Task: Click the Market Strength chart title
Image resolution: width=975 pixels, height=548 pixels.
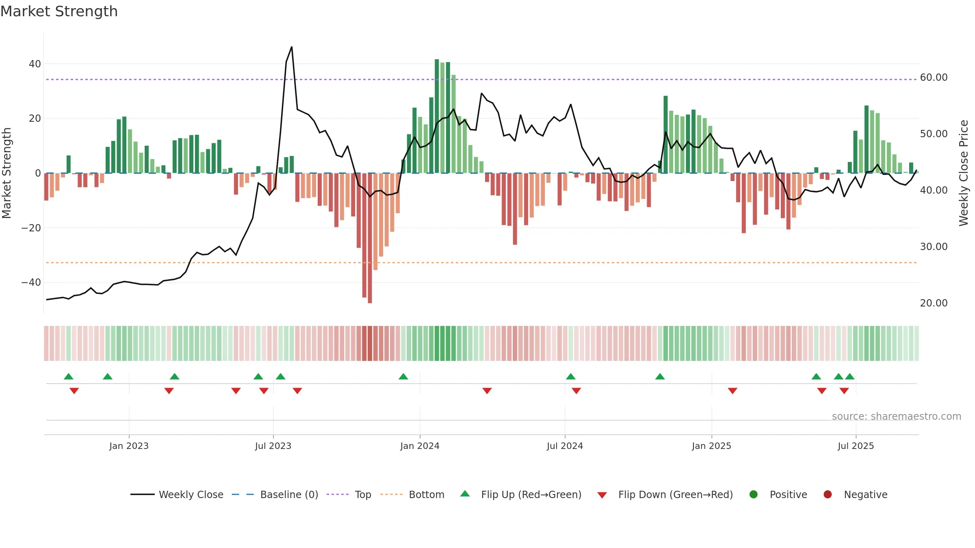Action: pos(59,11)
